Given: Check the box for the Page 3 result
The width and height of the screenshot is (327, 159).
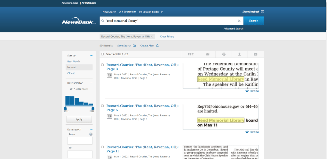Looking at the screenshot, I should [x=102, y=65].
